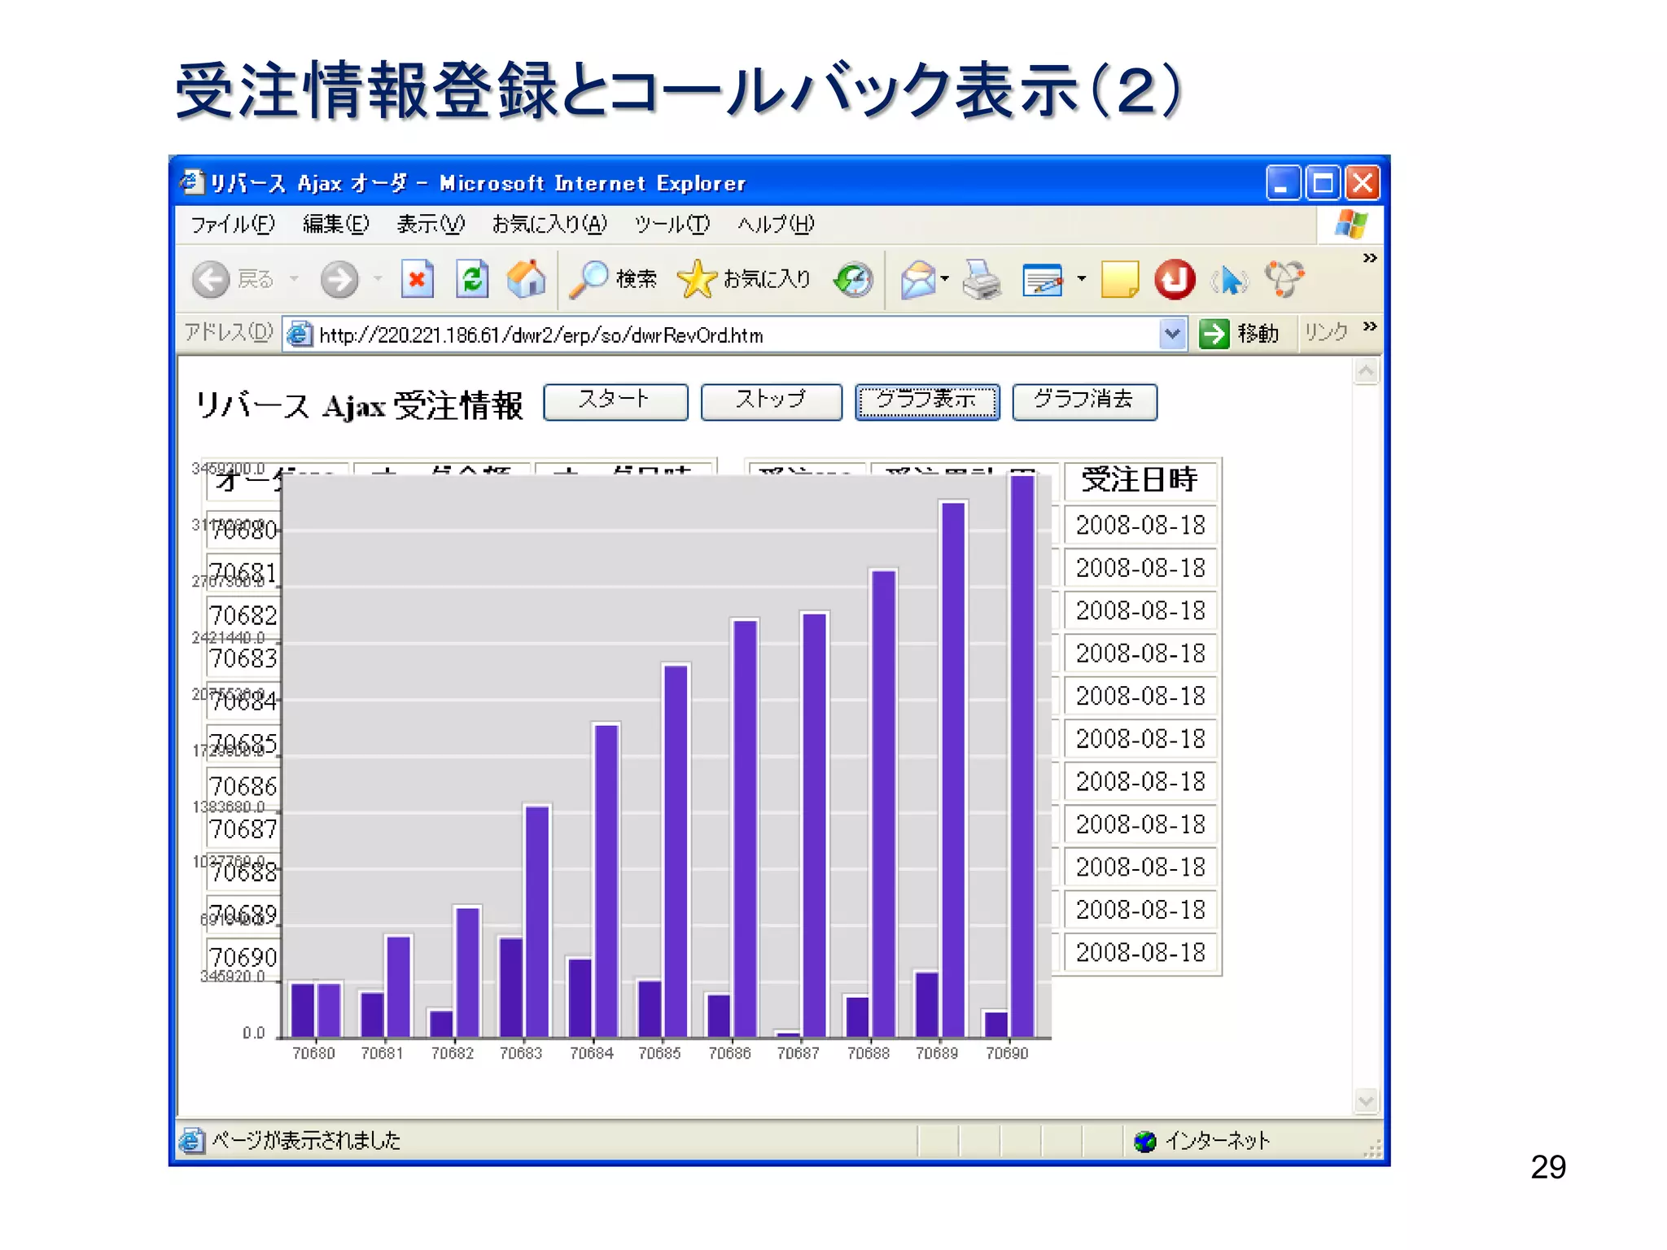Maximize the Internet Explorer window
Viewport: 1667px width, 1250px height.
click(x=1323, y=183)
